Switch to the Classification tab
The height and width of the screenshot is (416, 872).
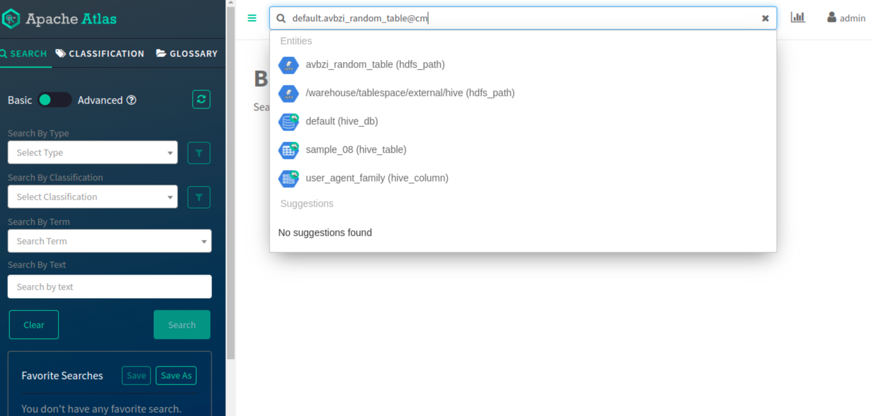[100, 54]
